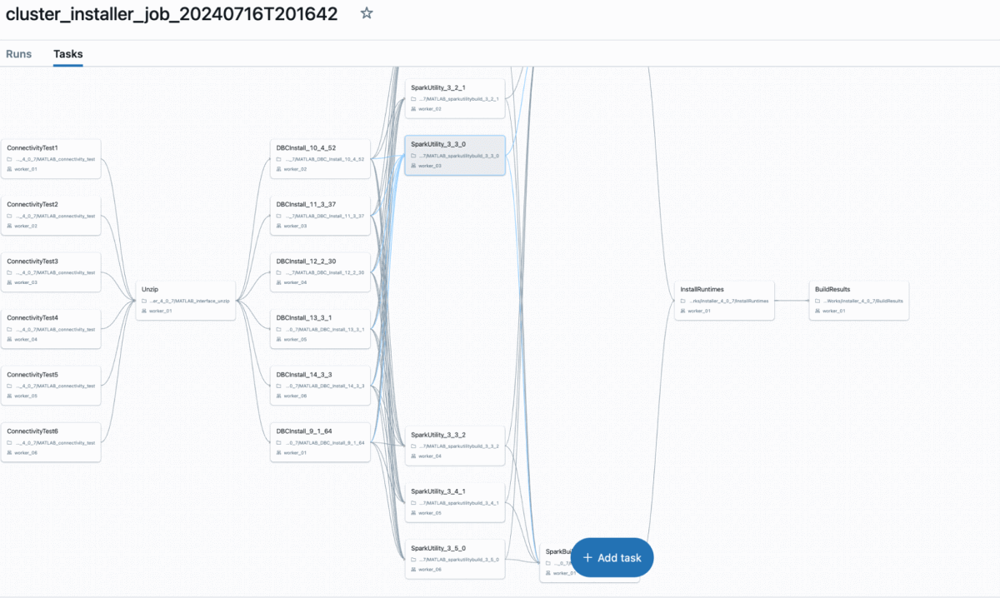Click folder icon in DBCInstall_12_2_30 node

tap(279, 272)
